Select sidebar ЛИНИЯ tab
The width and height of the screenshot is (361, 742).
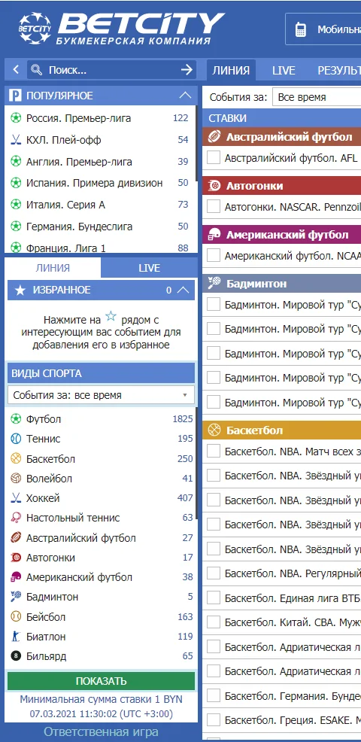tap(53, 268)
